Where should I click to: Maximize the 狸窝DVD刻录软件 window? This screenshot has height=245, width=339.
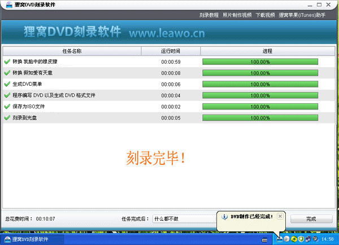[x=319, y=5]
